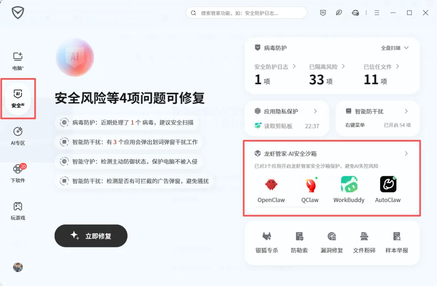Launch the 漏洞修复 vulnerability repair tool
The height and width of the screenshot is (286, 437).
coord(332,242)
